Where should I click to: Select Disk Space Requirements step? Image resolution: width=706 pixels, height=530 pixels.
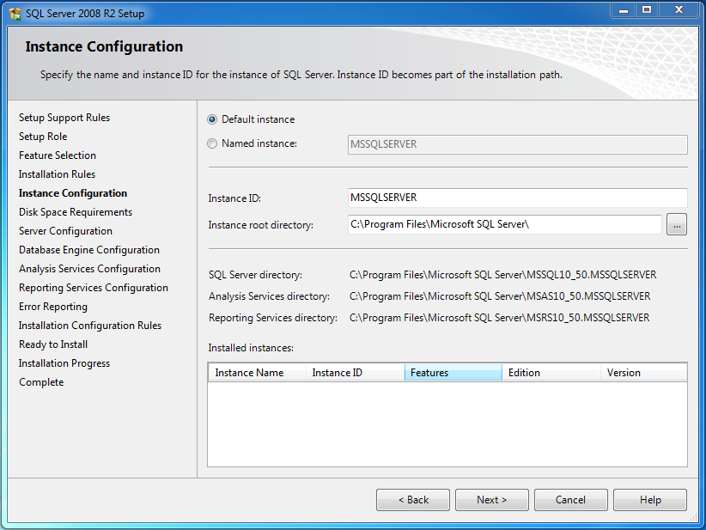76,212
